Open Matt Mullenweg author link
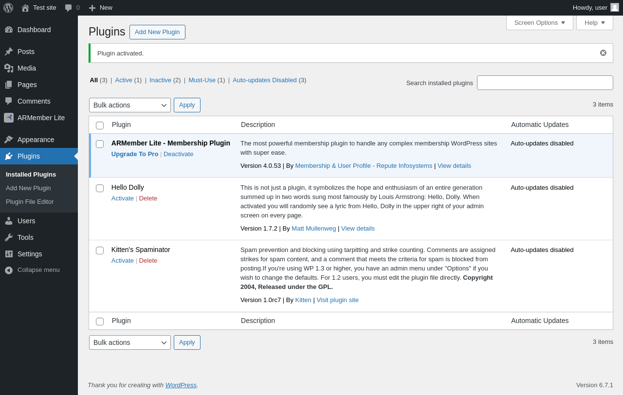This screenshot has height=395, width=623. (314, 228)
